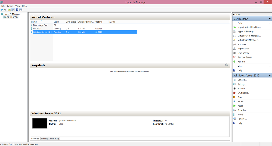Expand the New submenu arrow in Actions

click(x=270, y=23)
